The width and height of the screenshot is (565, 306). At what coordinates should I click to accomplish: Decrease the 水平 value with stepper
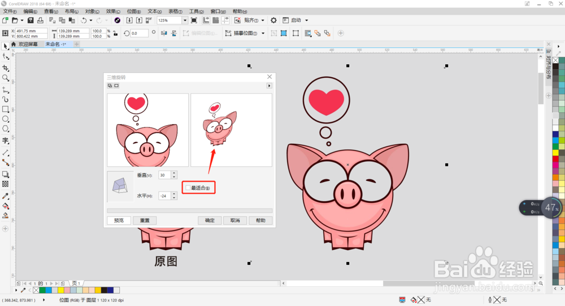tap(174, 198)
